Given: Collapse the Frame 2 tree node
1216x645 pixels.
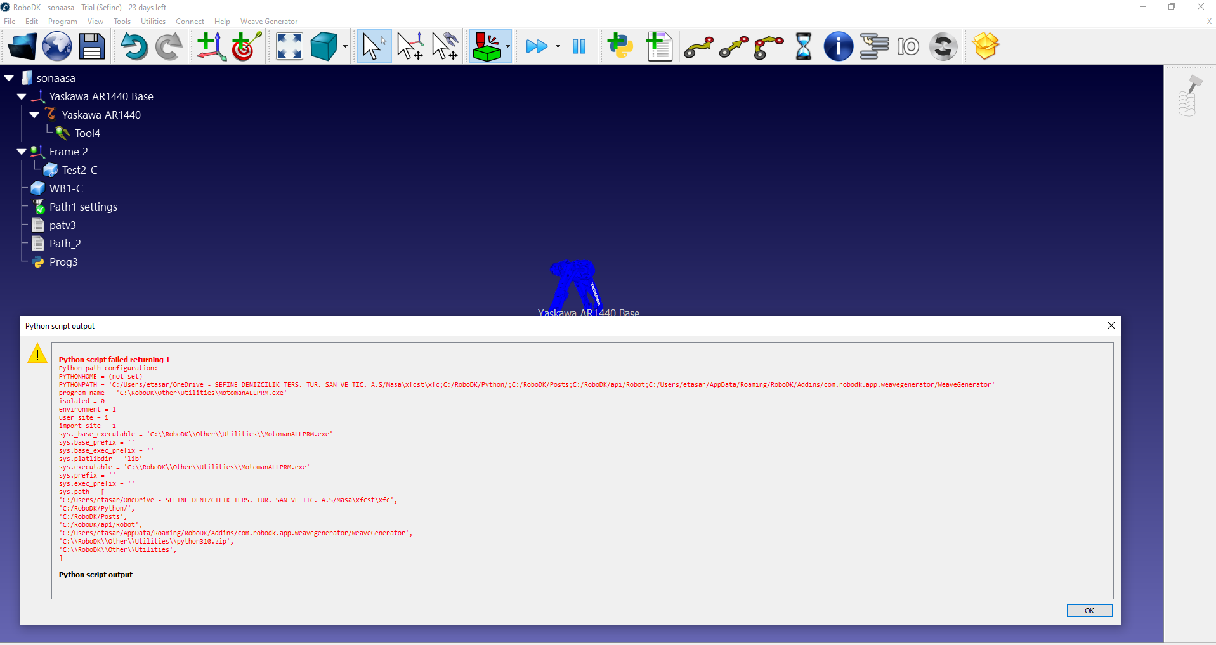Looking at the screenshot, I should tap(22, 152).
